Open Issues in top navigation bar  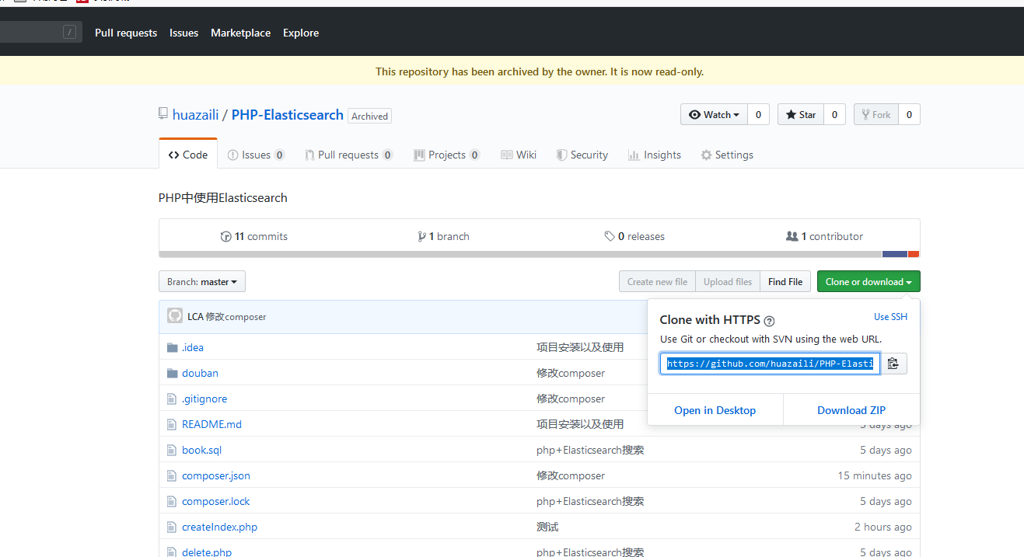(x=183, y=33)
